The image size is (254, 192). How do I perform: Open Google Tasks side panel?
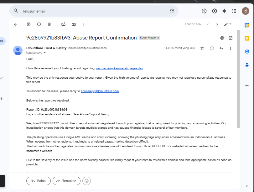247,52
